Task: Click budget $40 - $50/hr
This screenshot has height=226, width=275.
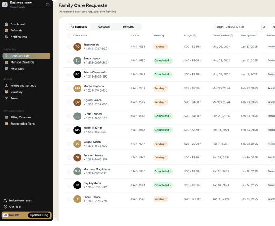Action: point(192,61)
